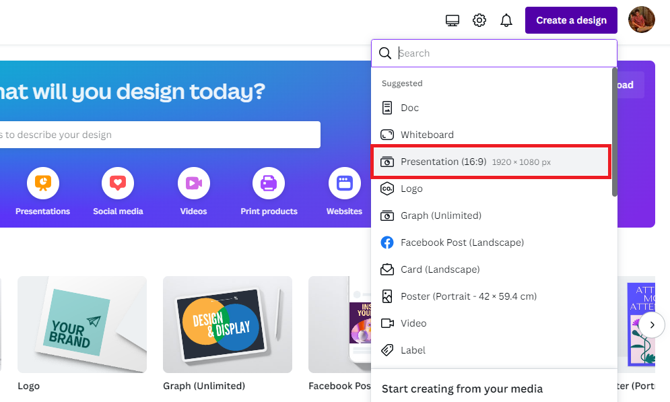Click the Poster portrait icon
The height and width of the screenshot is (402, 670).
point(387,296)
